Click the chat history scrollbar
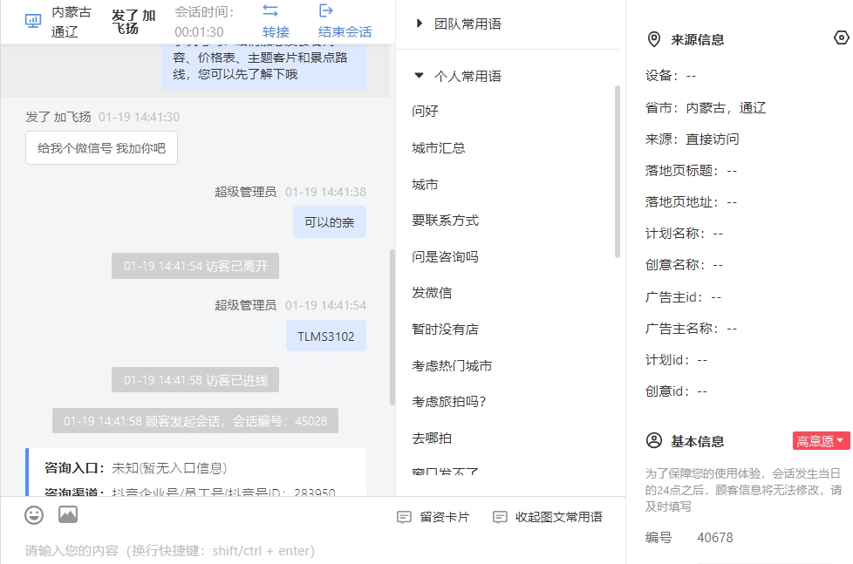The image size is (853, 564). [392, 327]
